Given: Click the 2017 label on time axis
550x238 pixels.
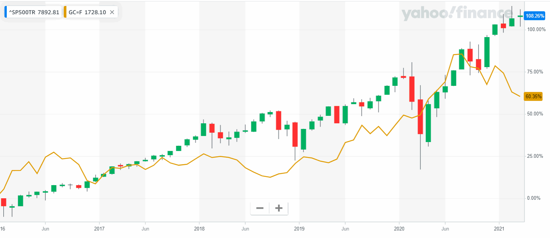Looking at the screenshot, I should pos(99,228).
